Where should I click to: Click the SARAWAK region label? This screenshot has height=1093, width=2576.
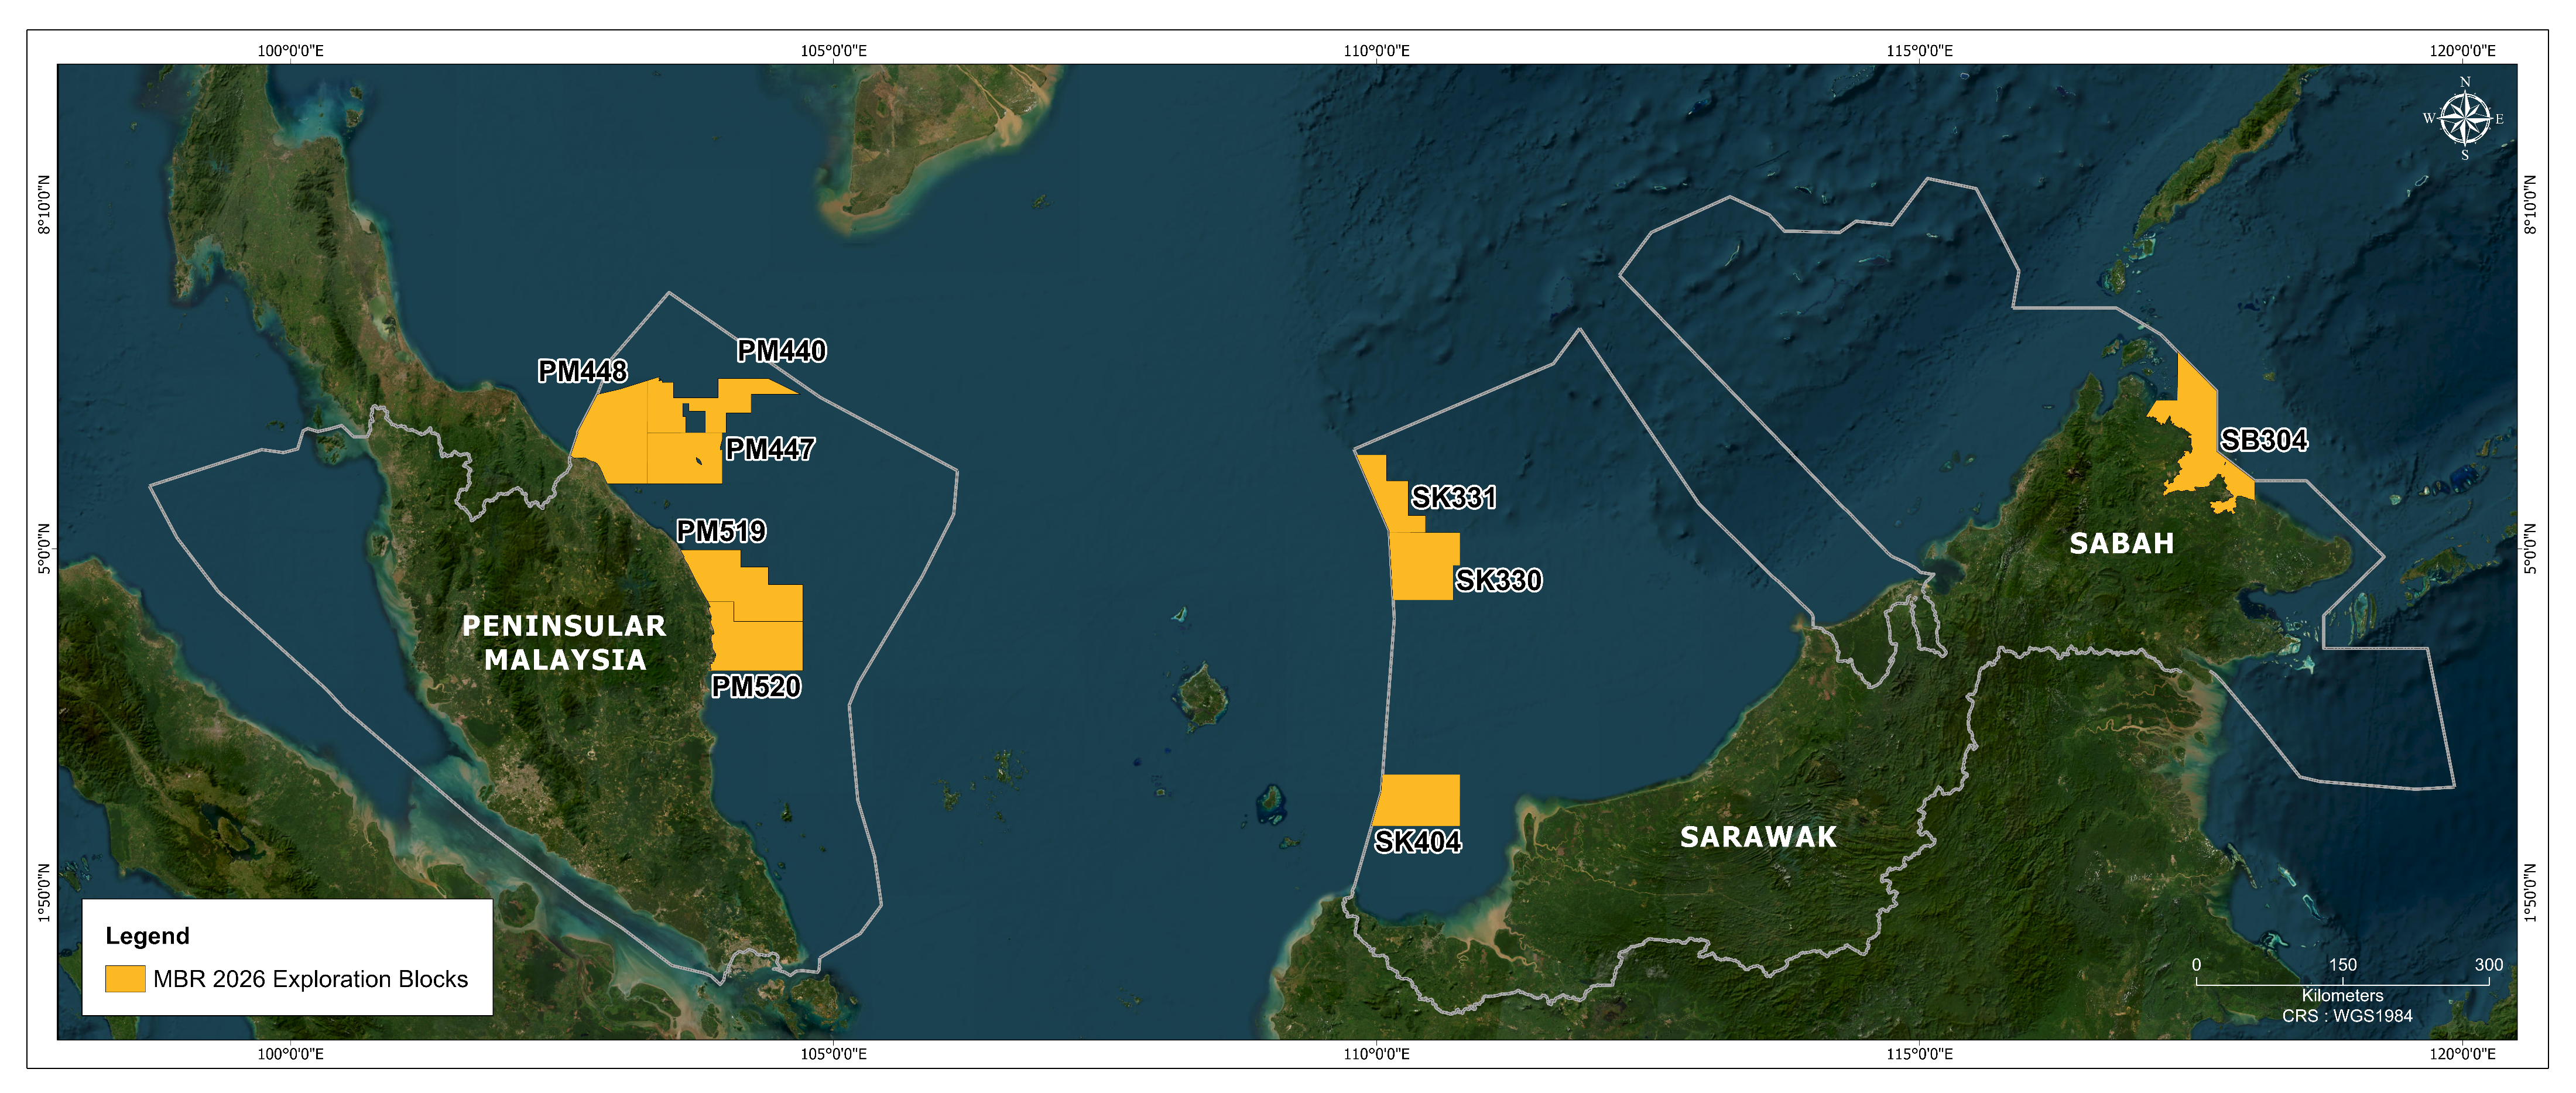[x=1758, y=836]
